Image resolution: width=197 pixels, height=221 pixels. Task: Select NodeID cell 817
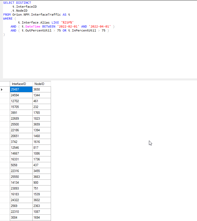pyautogui.click(x=42, y=148)
